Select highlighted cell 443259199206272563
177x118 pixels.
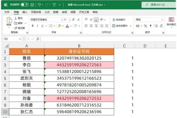79,65
